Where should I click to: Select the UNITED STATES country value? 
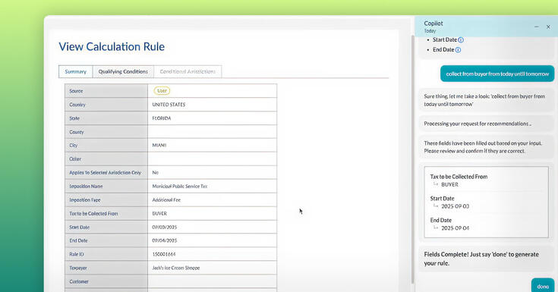coord(169,105)
